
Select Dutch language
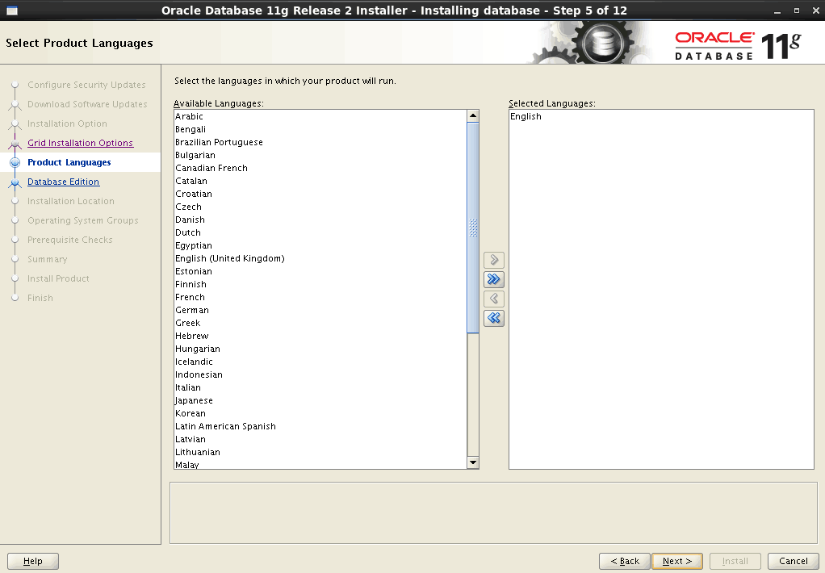320,232
